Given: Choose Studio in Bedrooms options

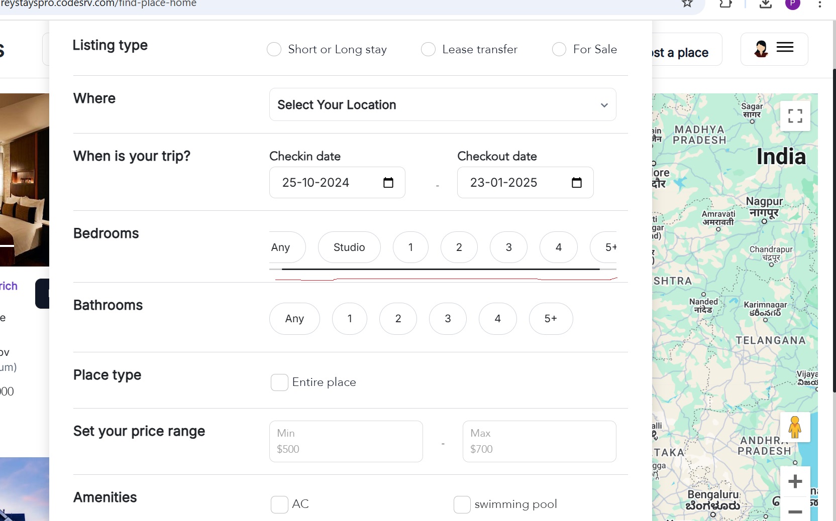Looking at the screenshot, I should pos(349,247).
